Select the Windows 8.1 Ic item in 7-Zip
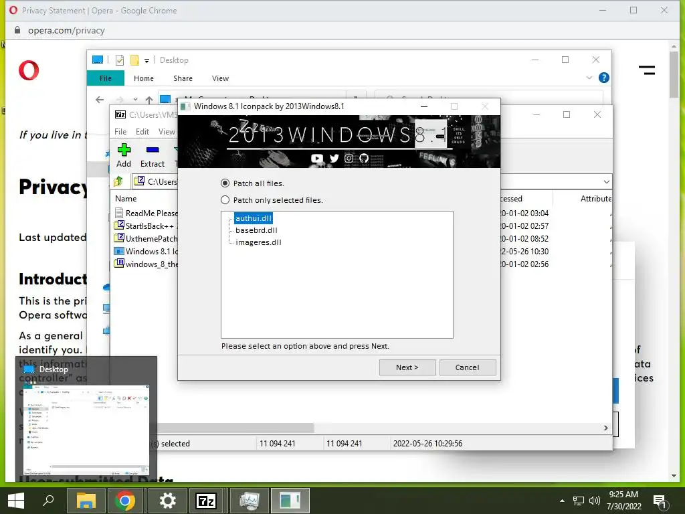The height and width of the screenshot is (514, 685). click(x=146, y=252)
